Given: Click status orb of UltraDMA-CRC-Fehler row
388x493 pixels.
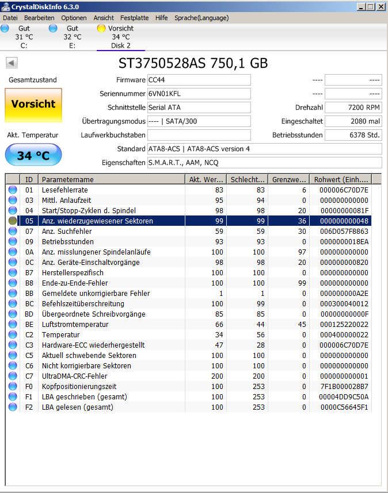Looking at the screenshot, I should [13, 376].
